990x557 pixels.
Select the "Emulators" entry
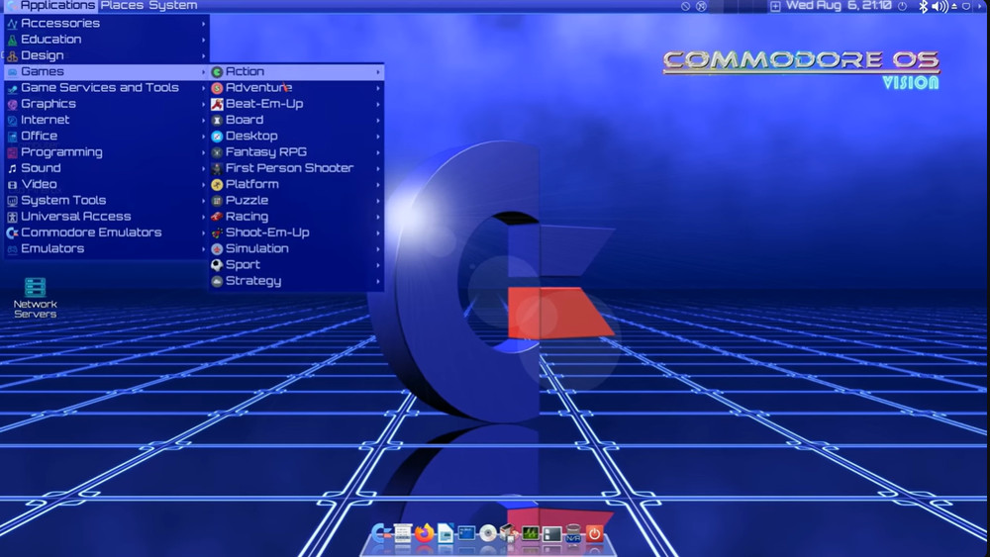click(107, 248)
